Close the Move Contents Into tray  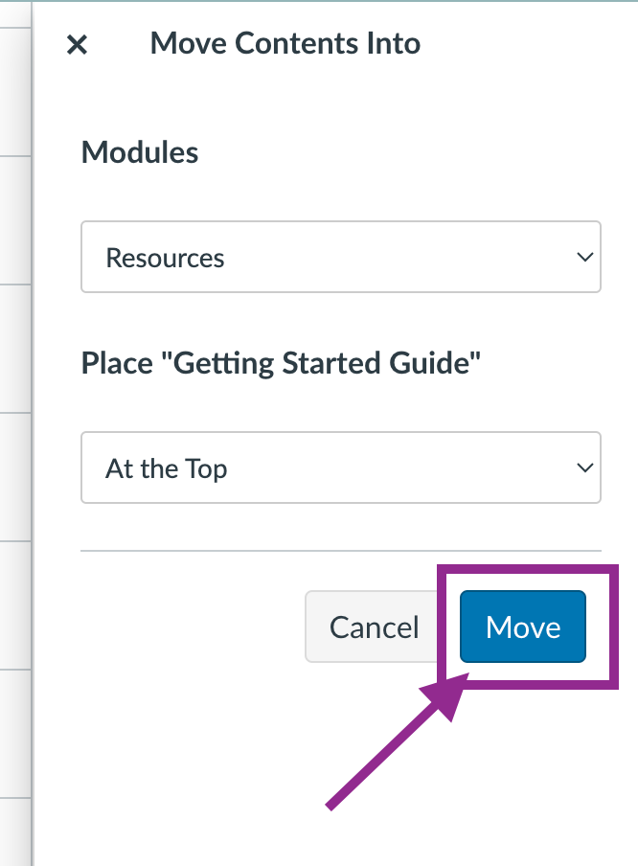tap(77, 45)
